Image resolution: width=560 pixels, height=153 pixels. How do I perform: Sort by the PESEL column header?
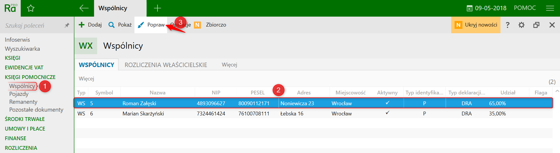pyautogui.click(x=258, y=92)
